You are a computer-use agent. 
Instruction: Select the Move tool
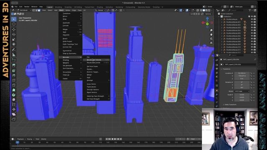14,30
